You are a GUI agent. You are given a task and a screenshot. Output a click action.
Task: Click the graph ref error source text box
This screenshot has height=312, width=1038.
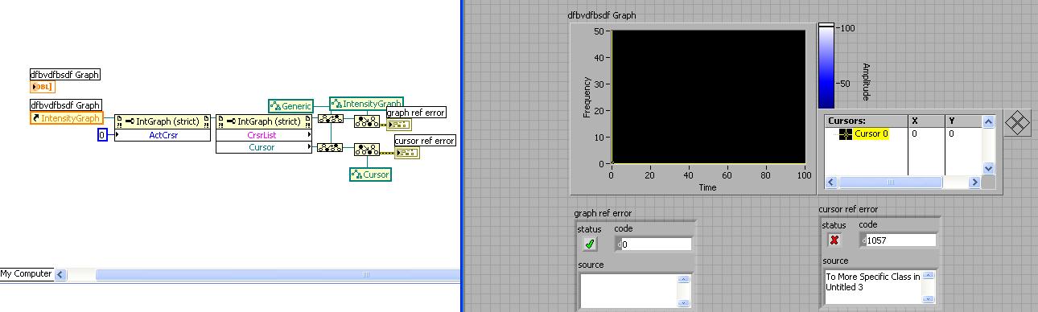pos(628,290)
